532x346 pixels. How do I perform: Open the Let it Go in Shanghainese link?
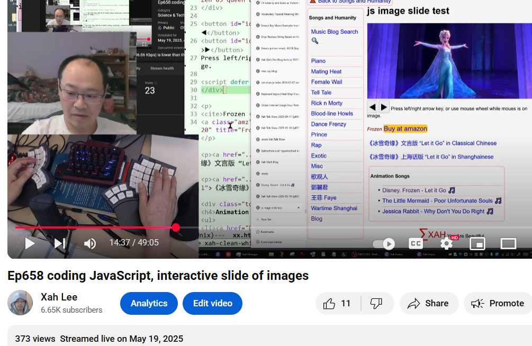(431, 157)
